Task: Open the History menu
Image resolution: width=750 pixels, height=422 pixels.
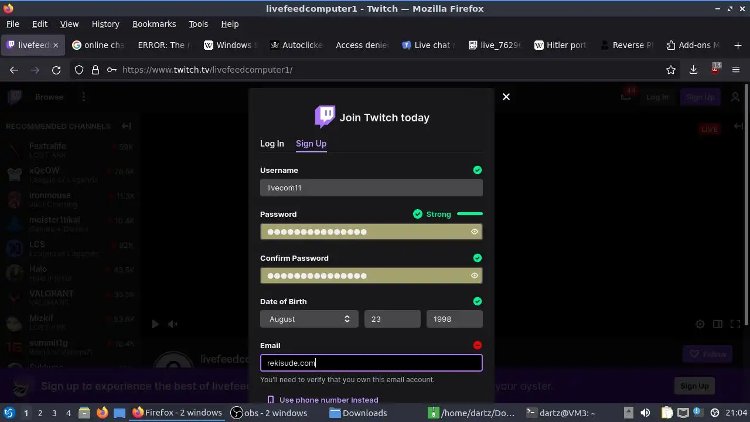Action: pyautogui.click(x=105, y=24)
